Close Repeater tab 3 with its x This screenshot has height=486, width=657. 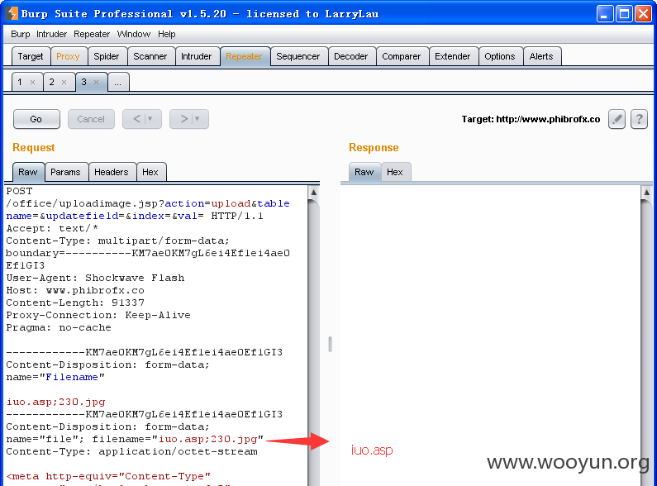tap(97, 82)
